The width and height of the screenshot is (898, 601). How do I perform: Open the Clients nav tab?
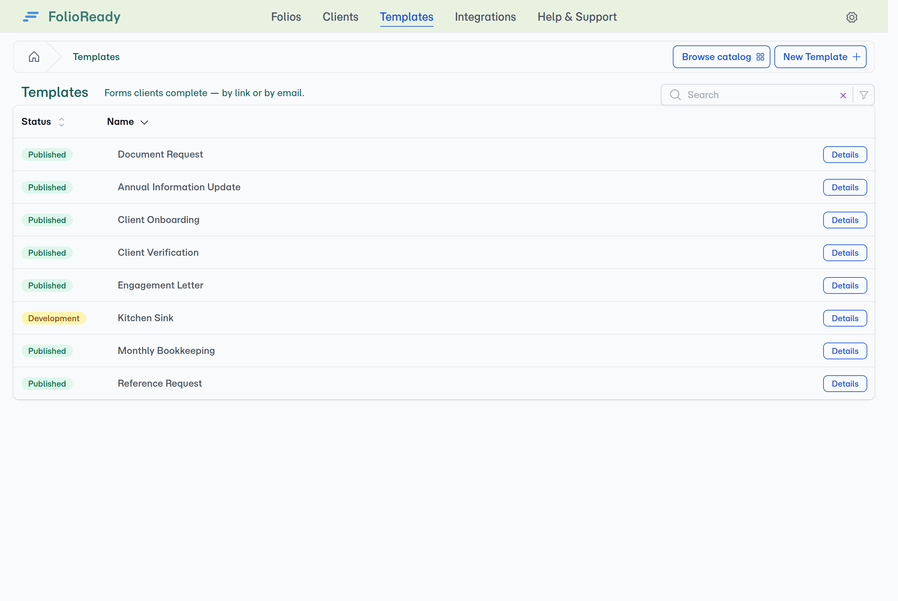click(x=340, y=17)
